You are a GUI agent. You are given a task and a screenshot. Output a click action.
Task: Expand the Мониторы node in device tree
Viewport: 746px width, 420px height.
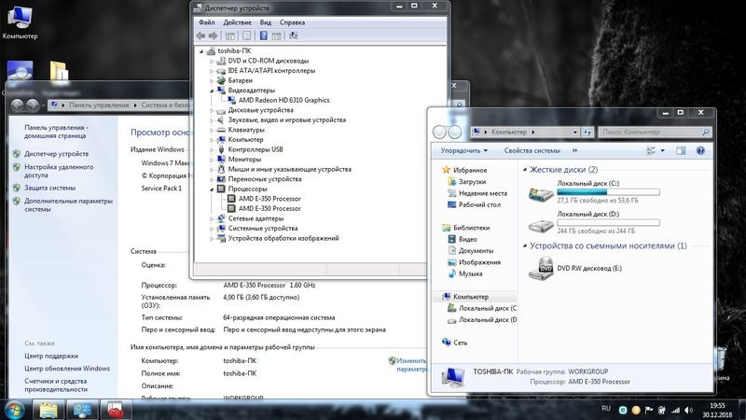point(213,160)
